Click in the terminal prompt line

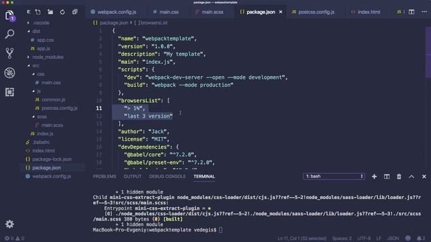(x=158, y=230)
